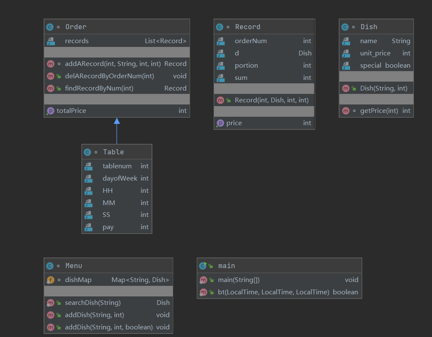Click the dishMap field name

point(78,280)
